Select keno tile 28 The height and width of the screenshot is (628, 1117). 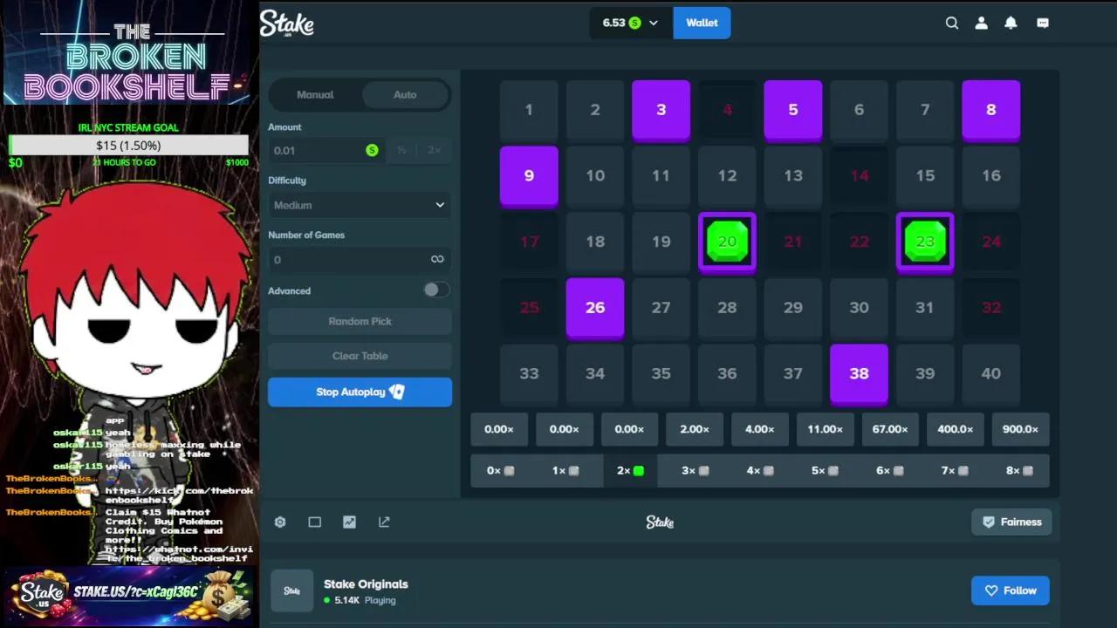[727, 308]
